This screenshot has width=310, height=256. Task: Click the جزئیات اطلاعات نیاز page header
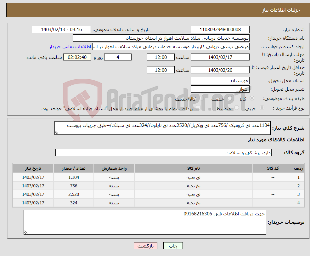coord(281,10)
